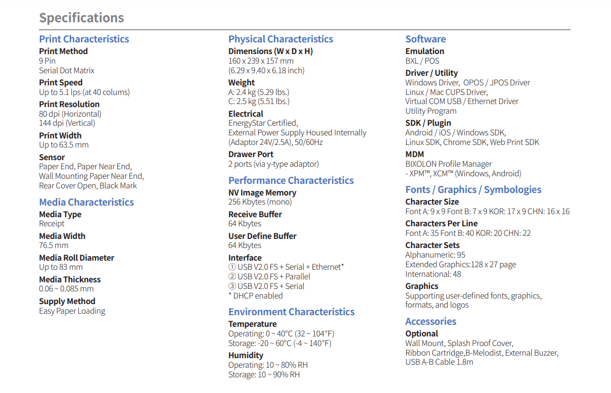The image size is (611, 393).
Task: Click the Specifications page title
Action: click(81, 18)
